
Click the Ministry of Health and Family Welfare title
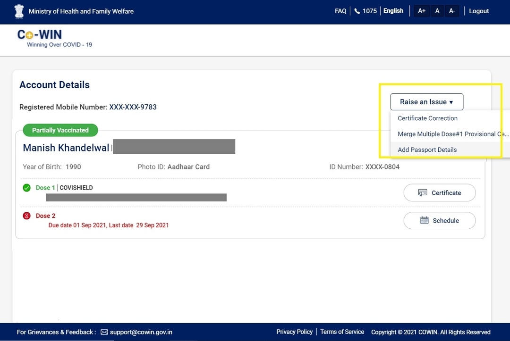(x=81, y=11)
